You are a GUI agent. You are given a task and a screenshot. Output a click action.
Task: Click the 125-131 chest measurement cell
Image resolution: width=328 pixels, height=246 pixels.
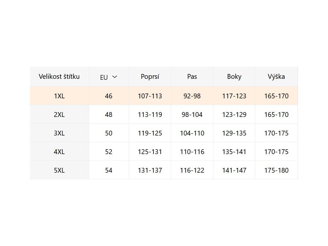tap(150, 152)
